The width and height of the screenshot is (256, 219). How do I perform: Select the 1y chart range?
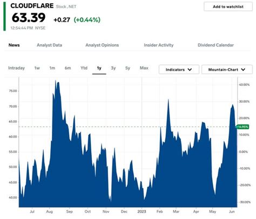coord(99,68)
